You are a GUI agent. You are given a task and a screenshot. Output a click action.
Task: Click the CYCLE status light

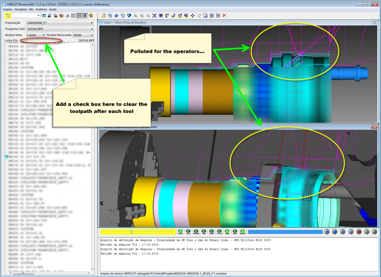[x=219, y=232]
